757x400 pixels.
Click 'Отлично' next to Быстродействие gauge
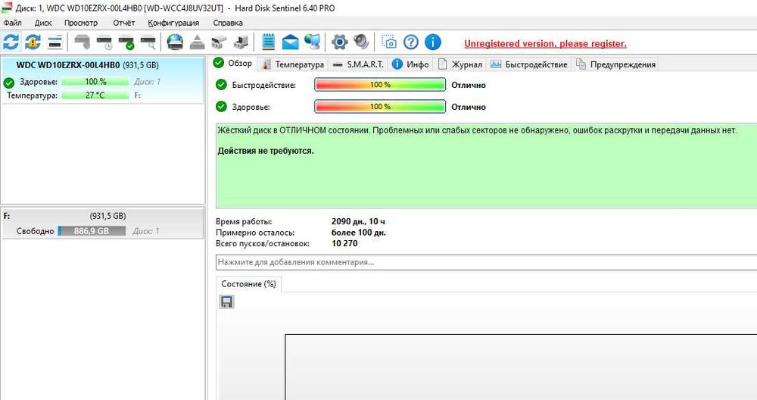pos(469,85)
